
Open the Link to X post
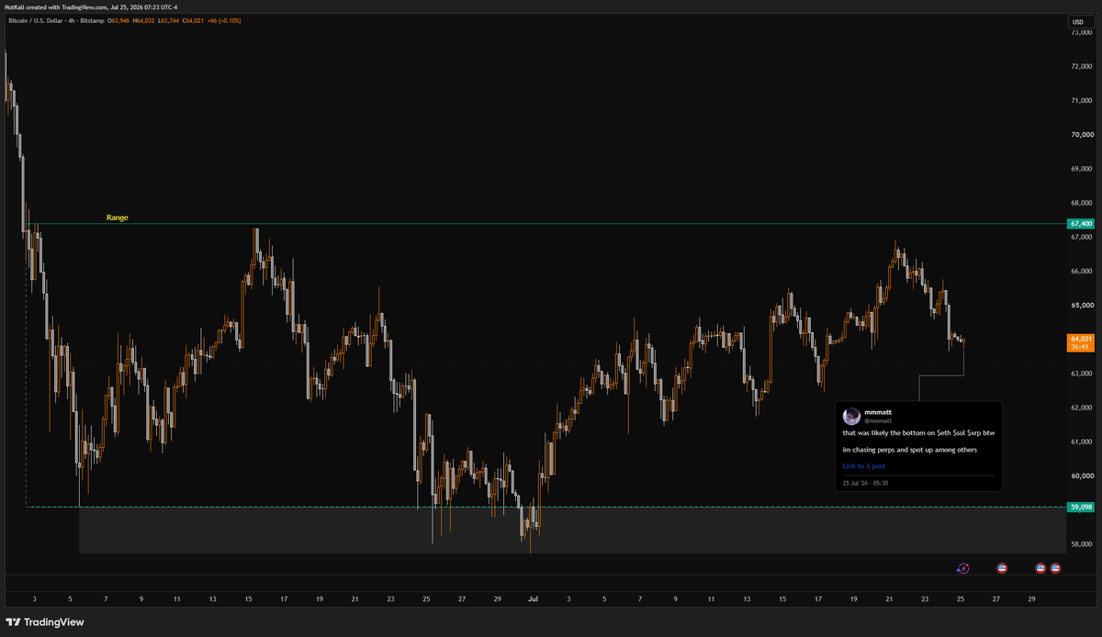click(864, 466)
